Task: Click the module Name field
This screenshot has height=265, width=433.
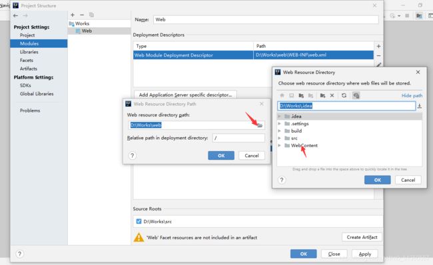Action: point(266,19)
